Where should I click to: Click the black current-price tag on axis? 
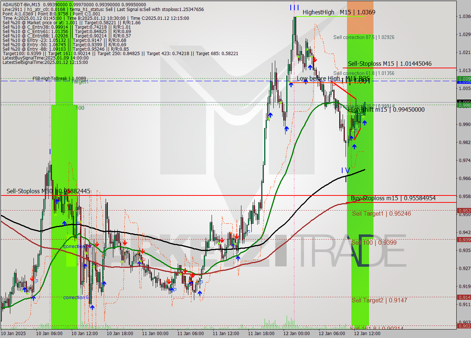pyautogui.click(x=464, y=102)
